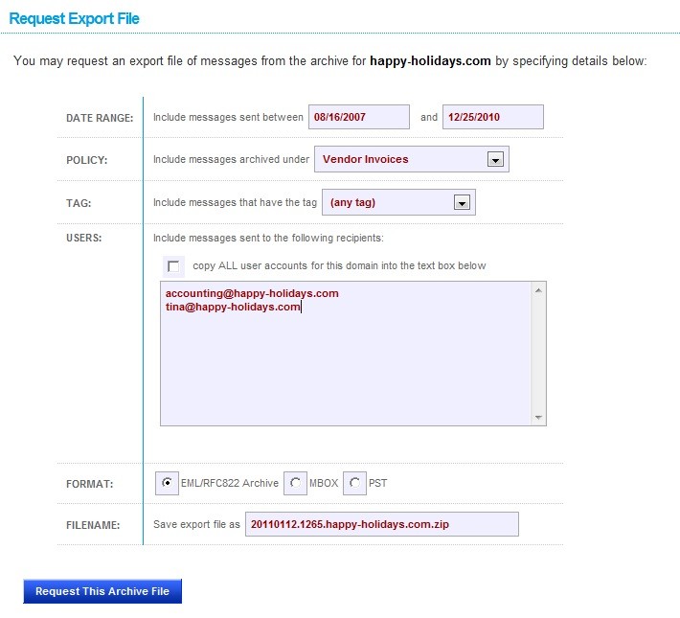Click the 'Include messages archived under' text
The height and width of the screenshot is (618, 680).
[231, 159]
